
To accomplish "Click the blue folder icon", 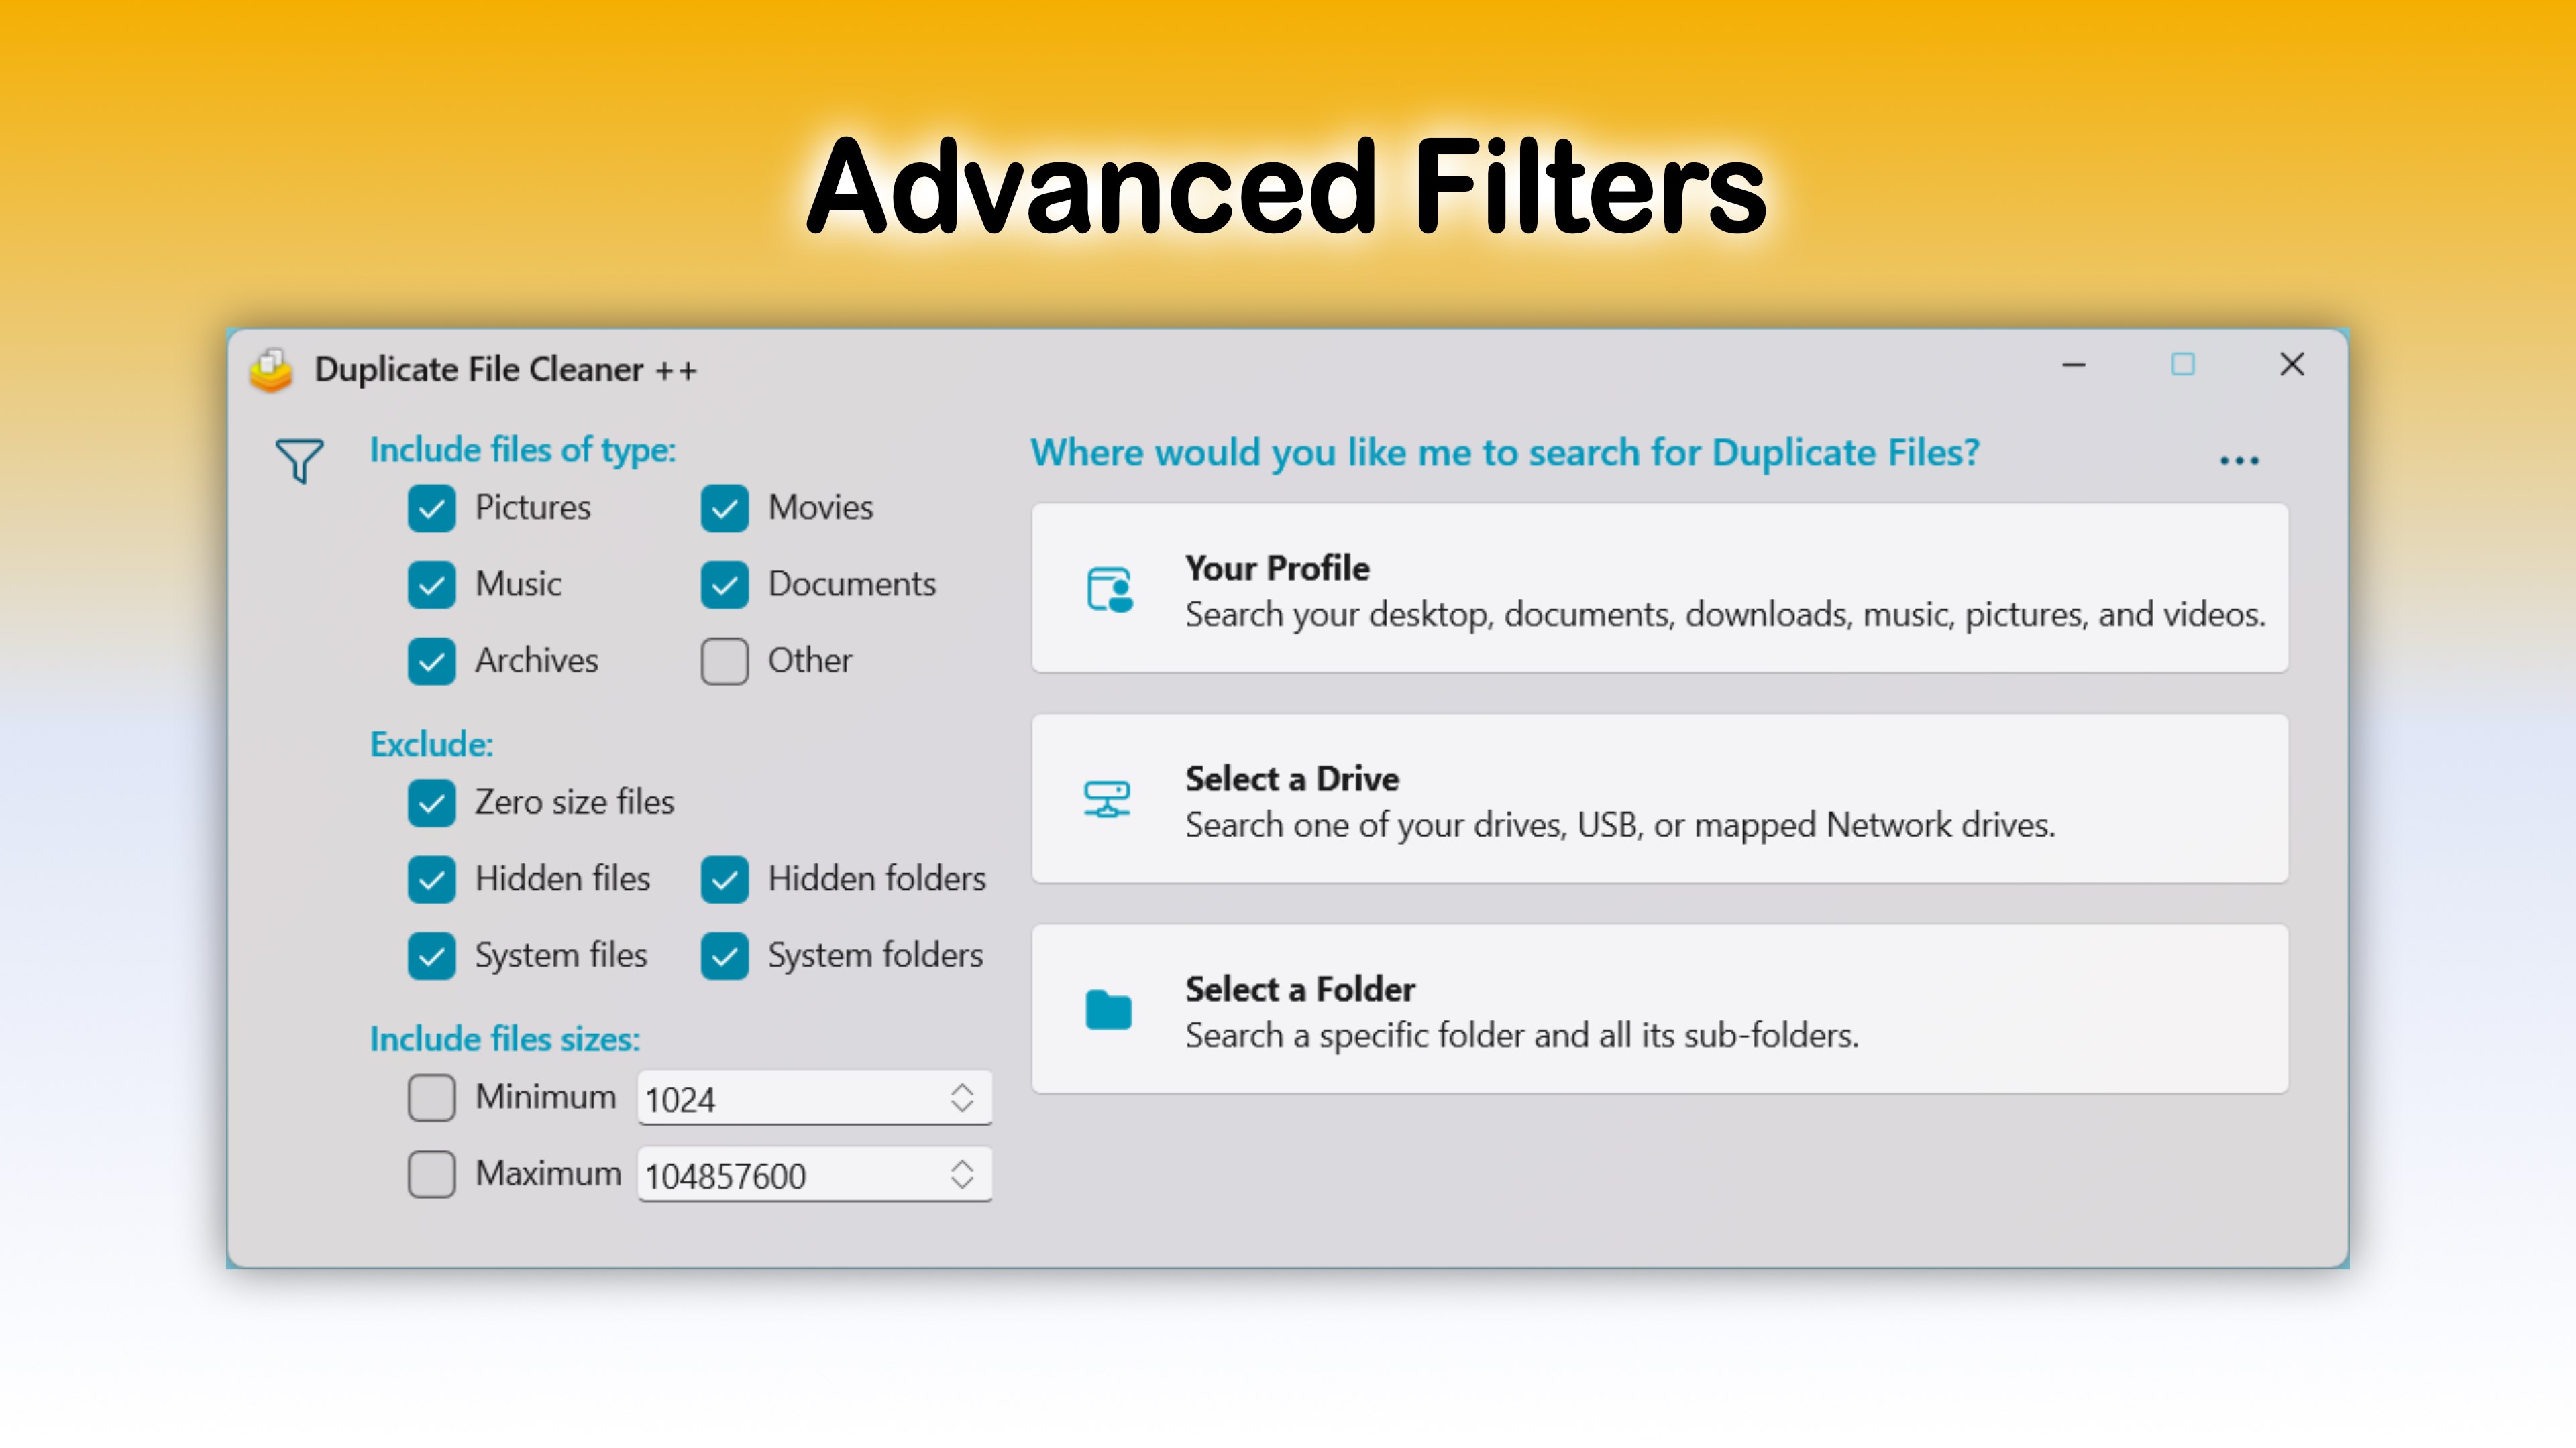I will coord(1108,1010).
